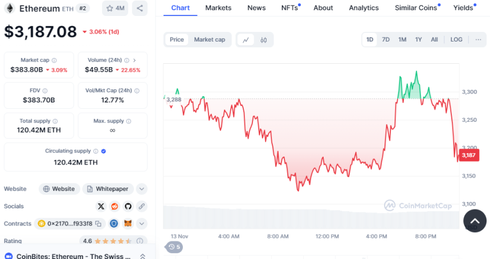
Task: Toggle chart to Market cap
Action: click(210, 40)
